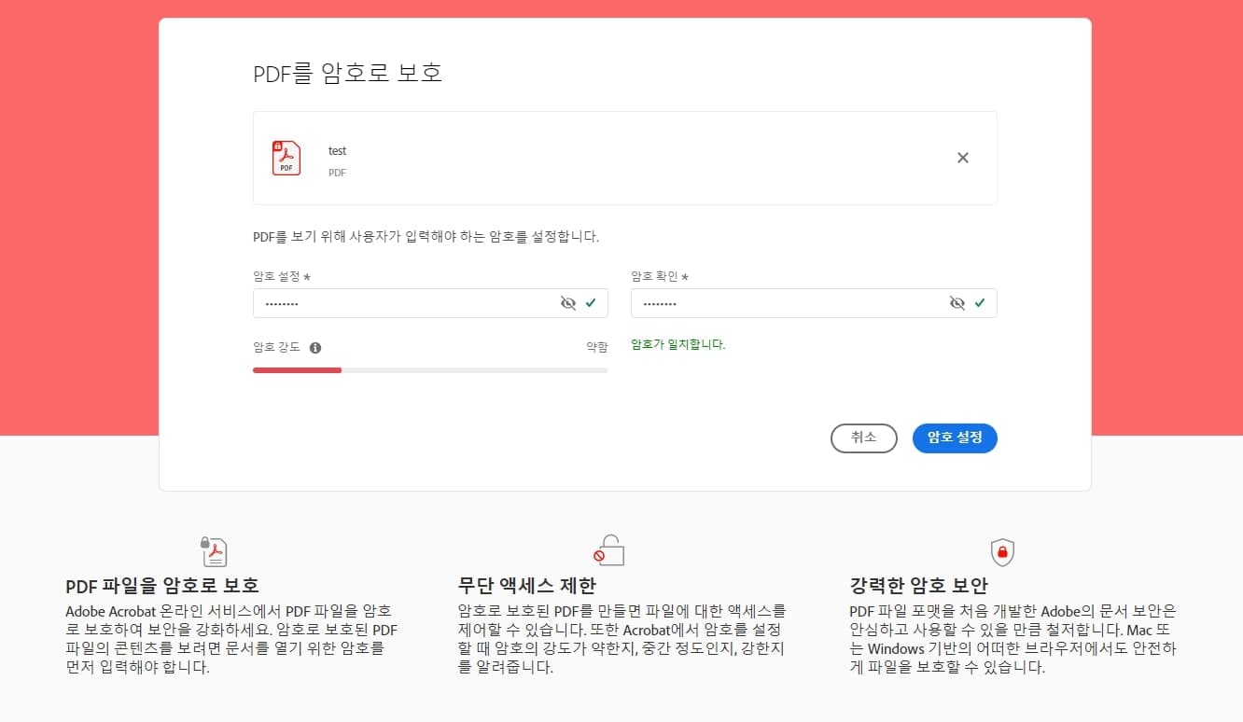This screenshot has width=1243, height=722.
Task: Click inside the 암호 확인 input field
Action: pos(784,302)
